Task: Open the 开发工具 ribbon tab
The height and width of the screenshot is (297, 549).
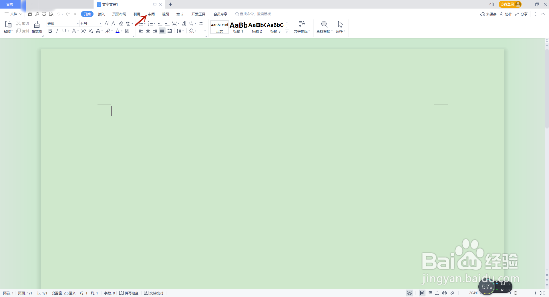Action: [198, 14]
